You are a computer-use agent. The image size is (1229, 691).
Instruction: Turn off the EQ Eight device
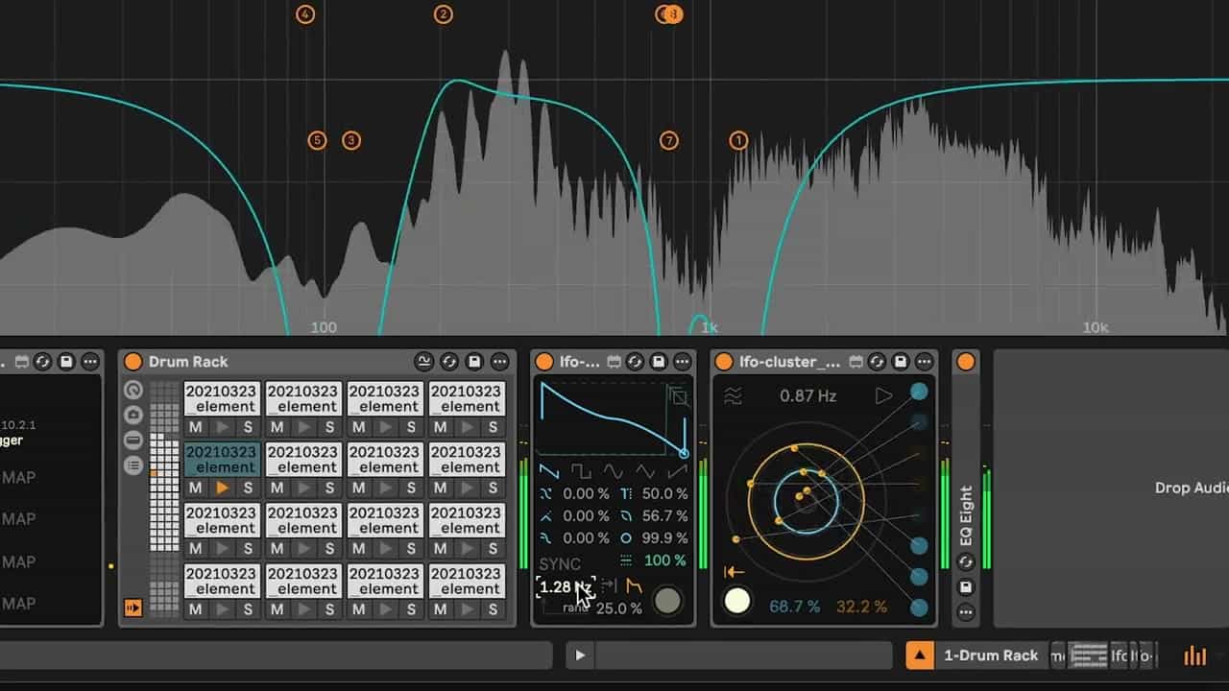point(966,362)
